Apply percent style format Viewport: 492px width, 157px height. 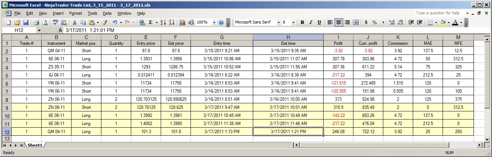374,22
